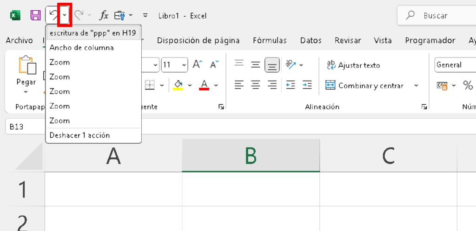Image resolution: width=476 pixels, height=231 pixels.
Task: Expand the Combinar y centrar dropdown arrow
Action: 416,86
